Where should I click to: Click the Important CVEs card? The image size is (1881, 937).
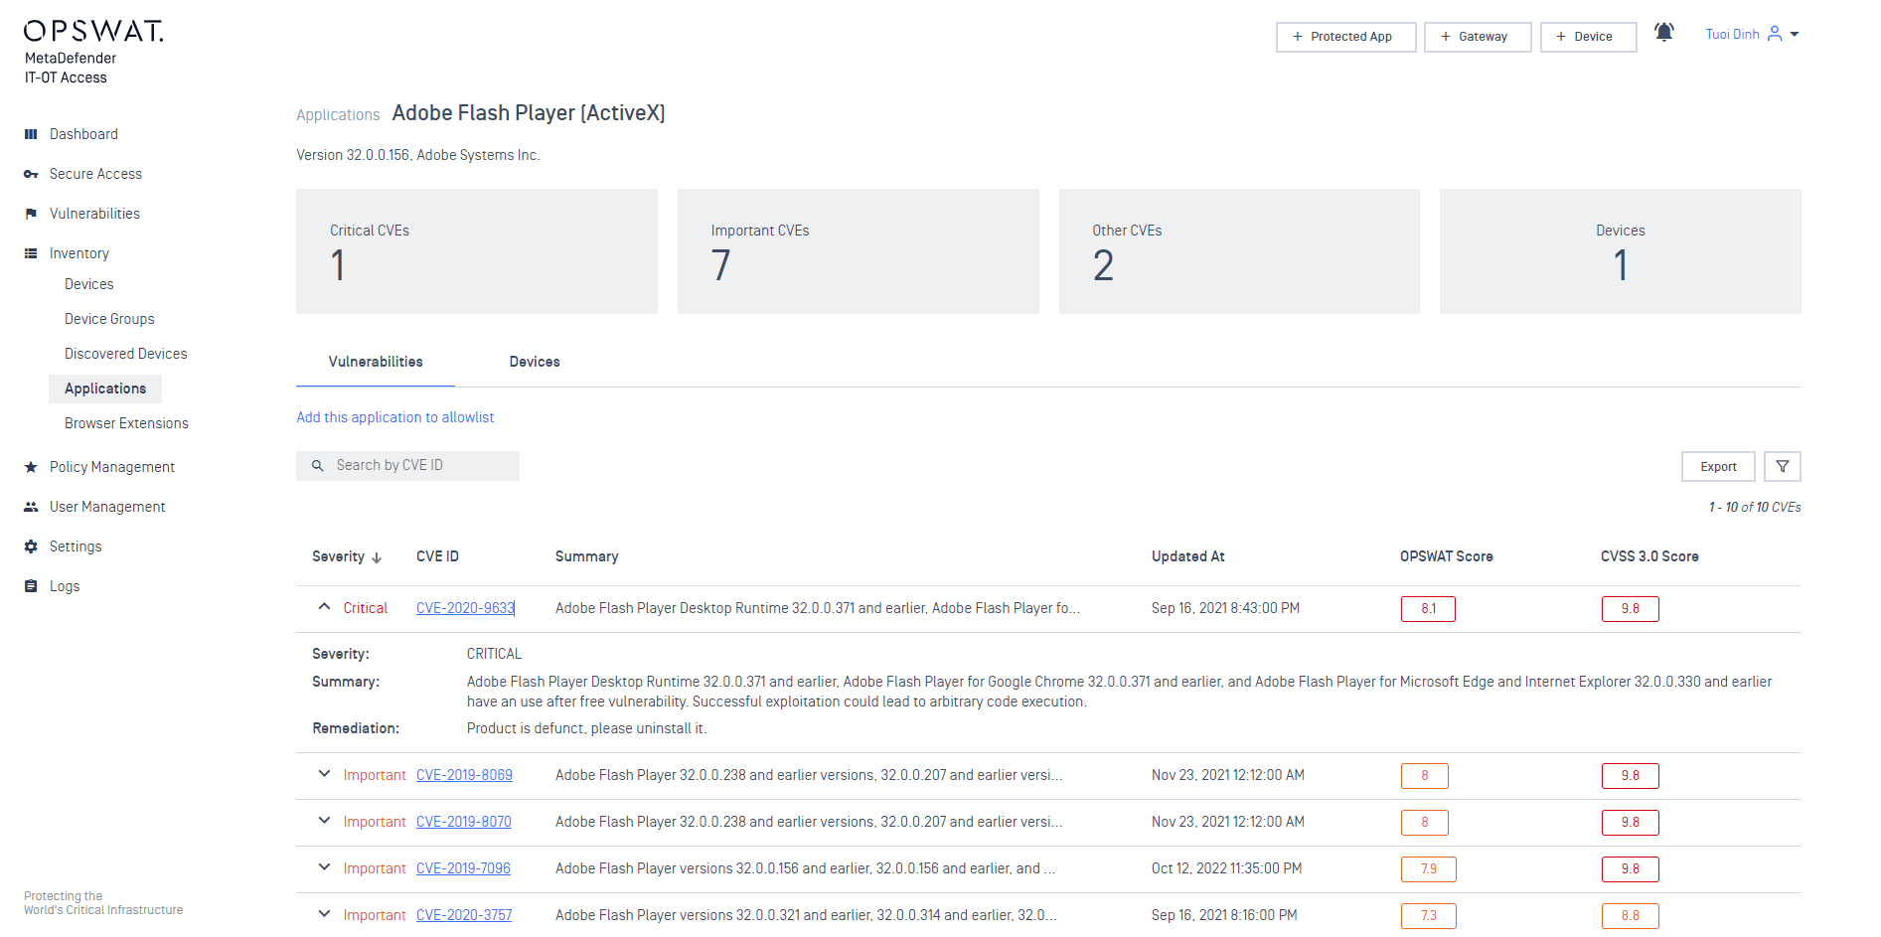pyautogui.click(x=859, y=251)
